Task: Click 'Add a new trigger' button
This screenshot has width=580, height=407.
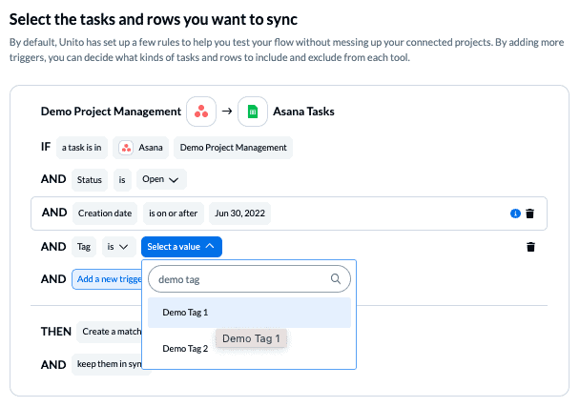Action: 107,279
